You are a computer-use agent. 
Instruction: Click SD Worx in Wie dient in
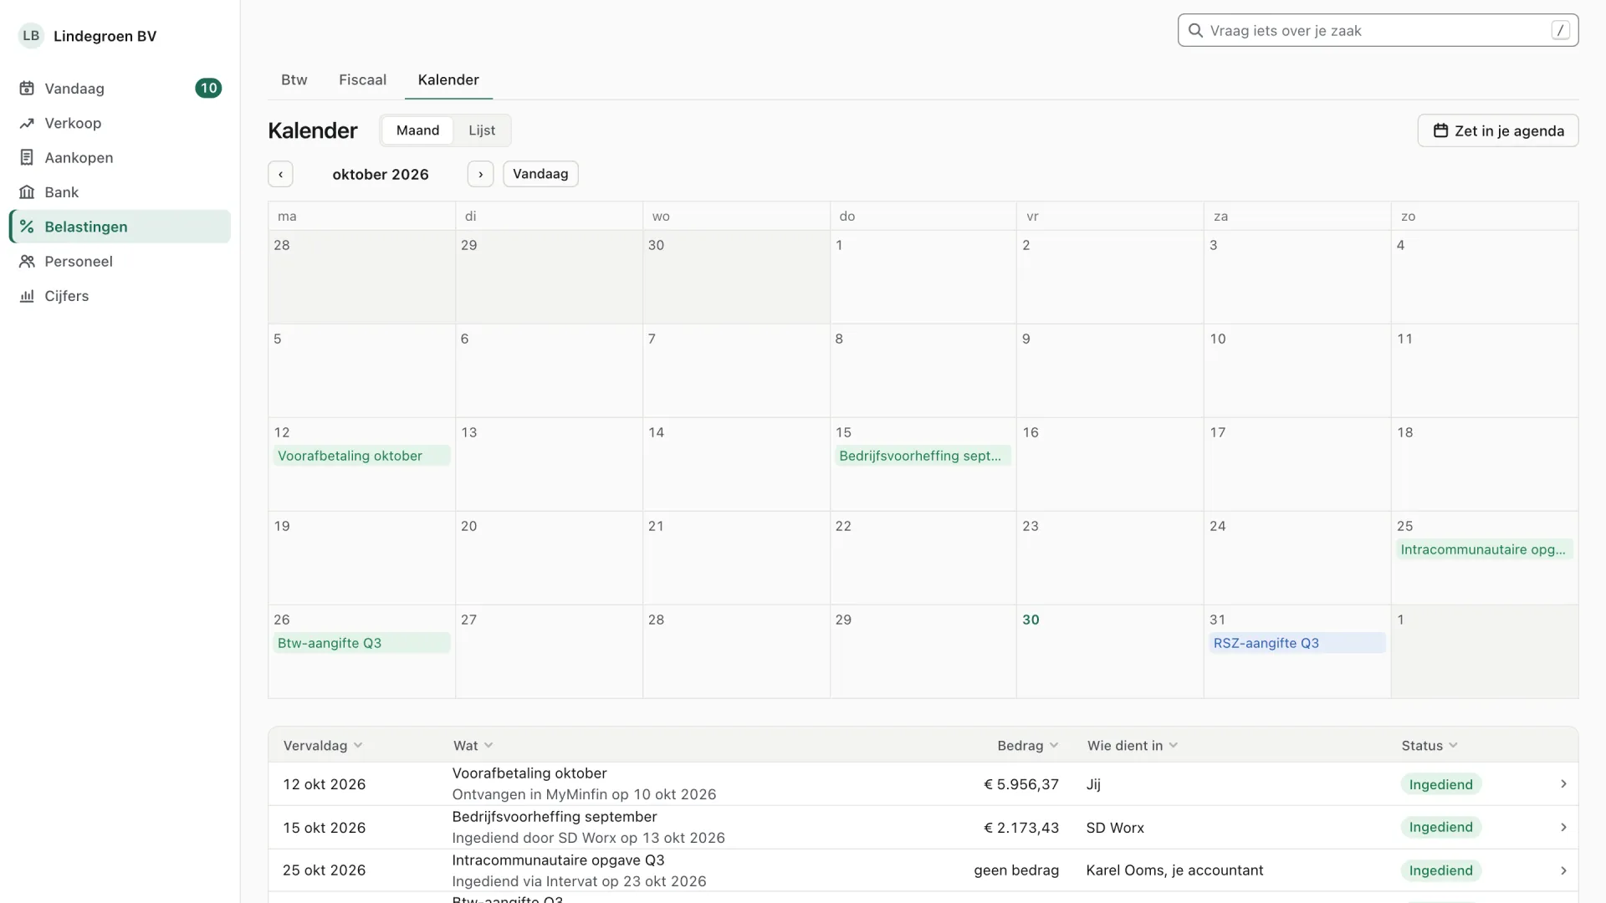(1115, 828)
